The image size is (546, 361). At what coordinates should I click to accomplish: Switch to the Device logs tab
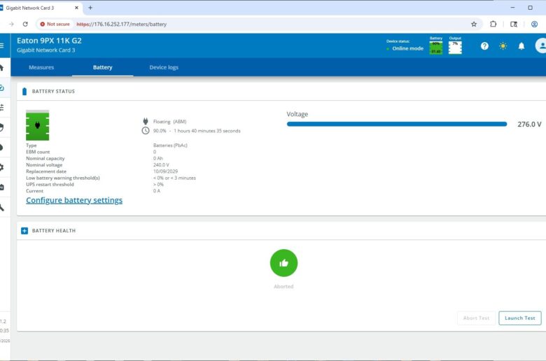click(x=164, y=68)
